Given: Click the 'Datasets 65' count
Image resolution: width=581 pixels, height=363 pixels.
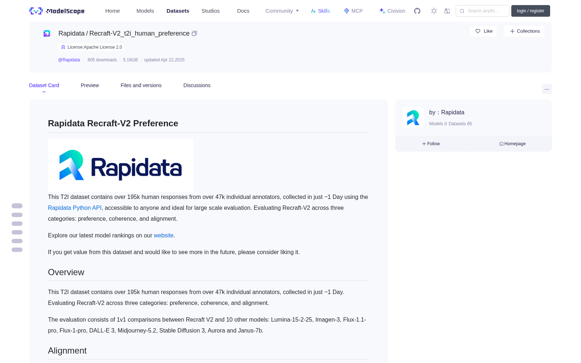Looking at the screenshot, I should point(460,124).
